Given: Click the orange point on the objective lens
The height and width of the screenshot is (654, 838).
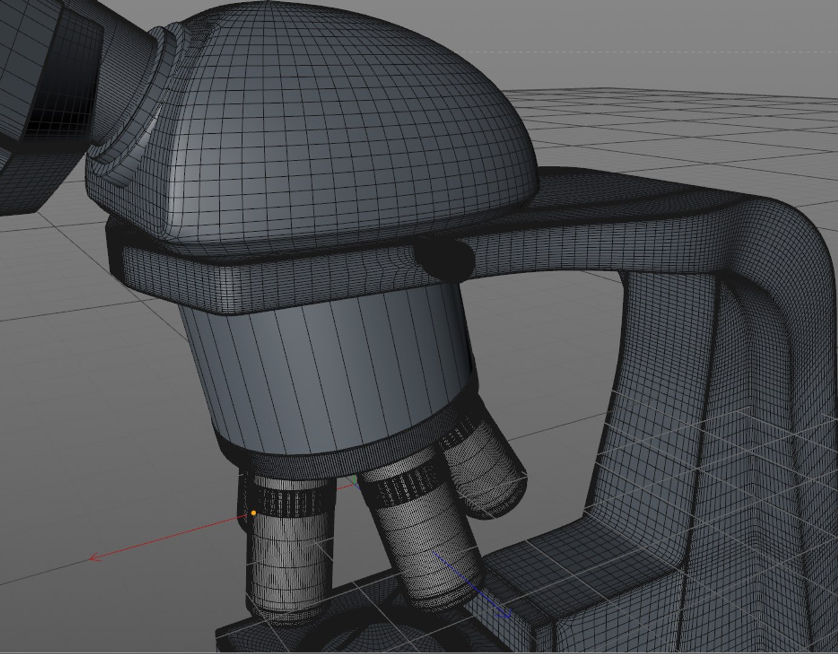Looking at the screenshot, I should (x=253, y=513).
